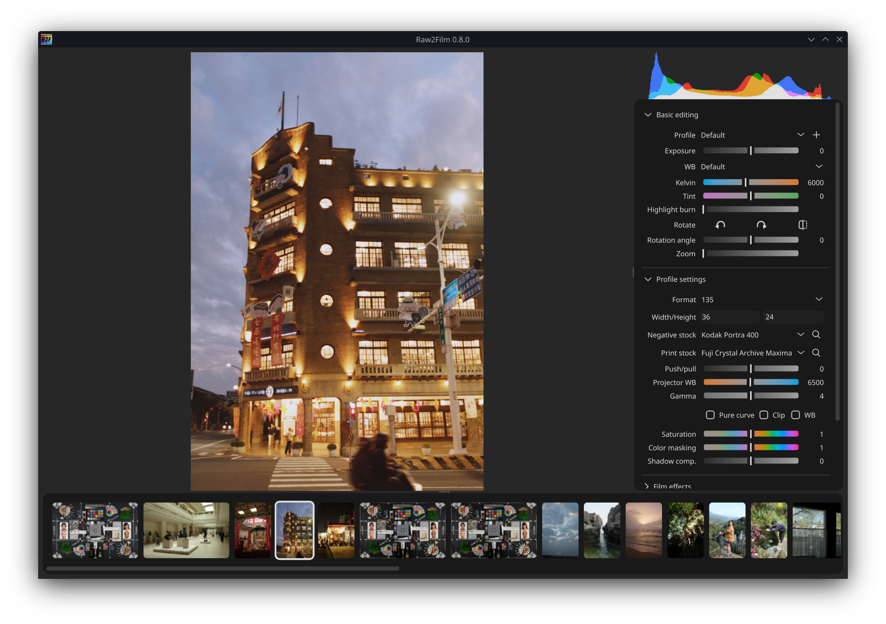Select the pink flowers garden thumbnail
This screenshot has width=886, height=624.
click(769, 530)
